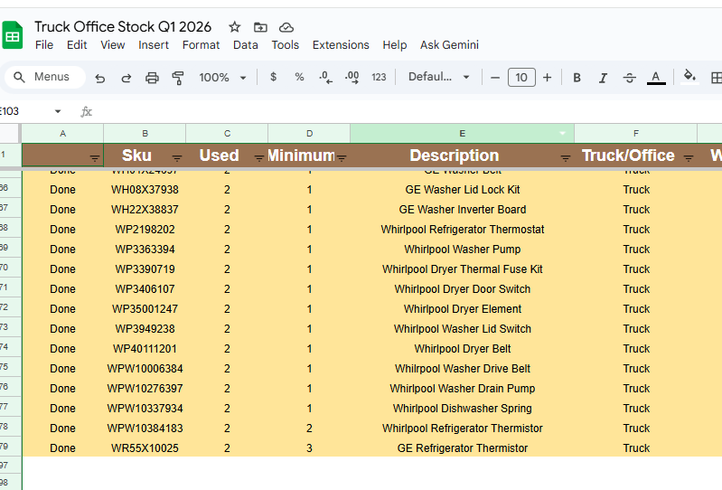Image resolution: width=722 pixels, height=490 pixels.
Task: Toggle bold formatting
Action: pyautogui.click(x=577, y=78)
